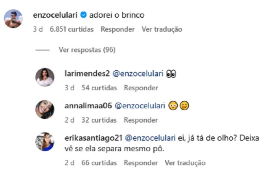The image size is (261, 174).
Task: Open enzocelulari's profile picture
Action: (13, 18)
